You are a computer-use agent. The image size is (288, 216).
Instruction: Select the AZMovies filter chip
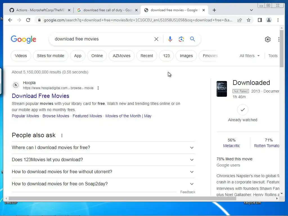(121, 56)
